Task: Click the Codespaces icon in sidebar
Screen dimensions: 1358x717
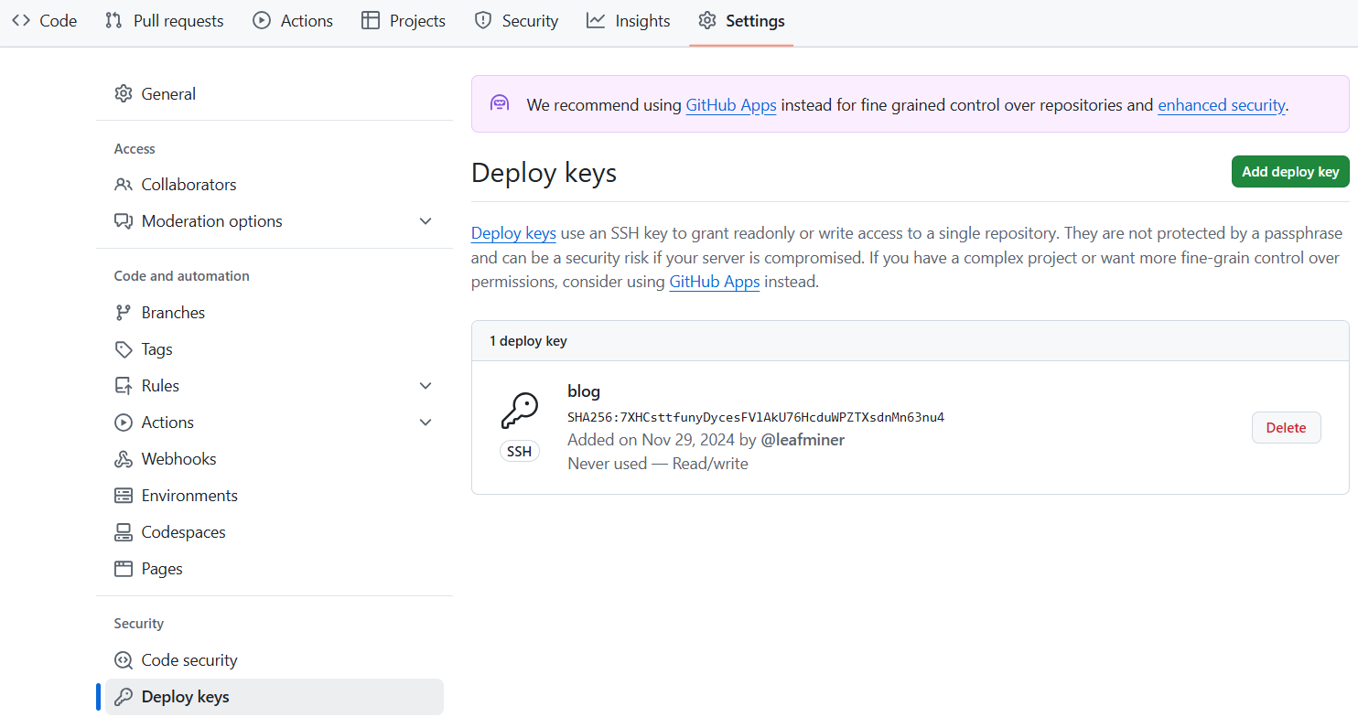Action: [x=123, y=532]
